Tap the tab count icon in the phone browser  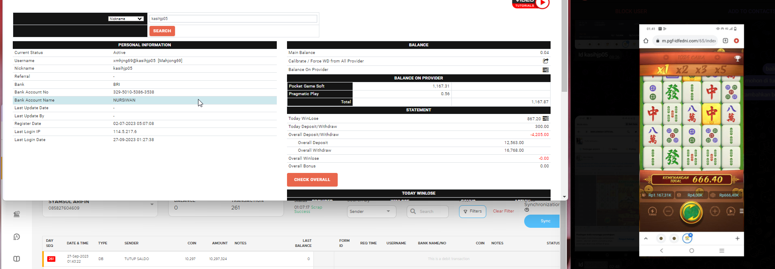[725, 41]
